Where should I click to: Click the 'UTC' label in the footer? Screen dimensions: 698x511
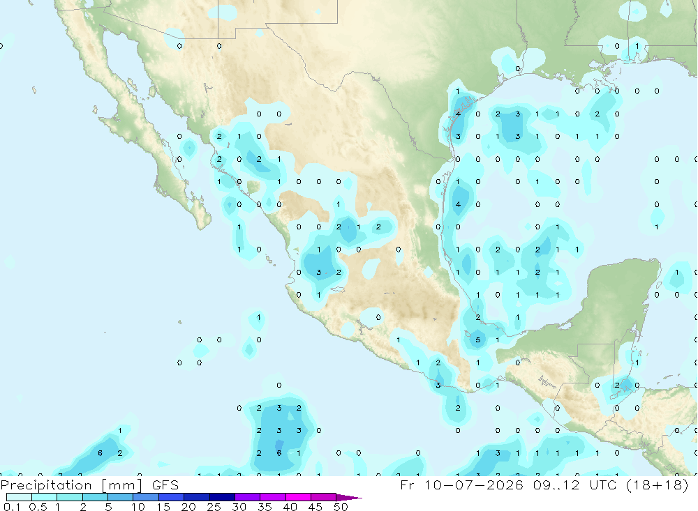pos(604,485)
